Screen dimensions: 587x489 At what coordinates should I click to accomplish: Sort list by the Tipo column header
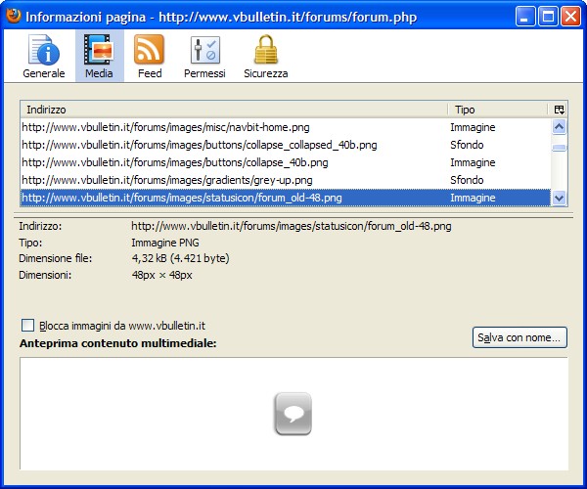tap(497, 111)
